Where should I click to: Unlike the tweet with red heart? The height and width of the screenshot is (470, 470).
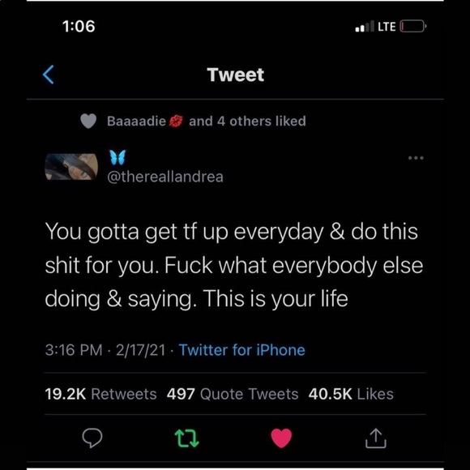(x=281, y=438)
